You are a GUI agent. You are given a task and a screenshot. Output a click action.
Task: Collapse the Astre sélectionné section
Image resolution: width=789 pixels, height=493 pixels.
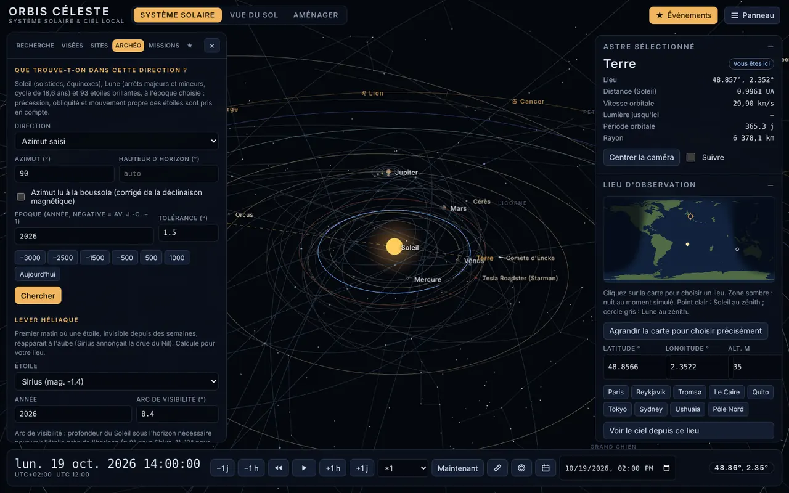tap(770, 47)
